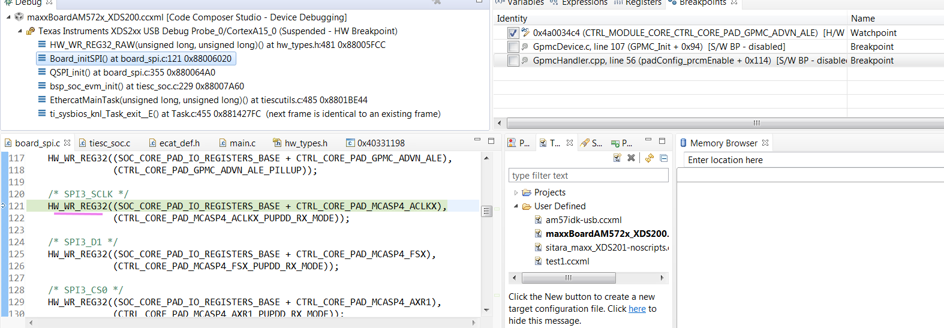
Task: Click the /* SPI3_CS0 */ comment line
Action: [86, 290]
